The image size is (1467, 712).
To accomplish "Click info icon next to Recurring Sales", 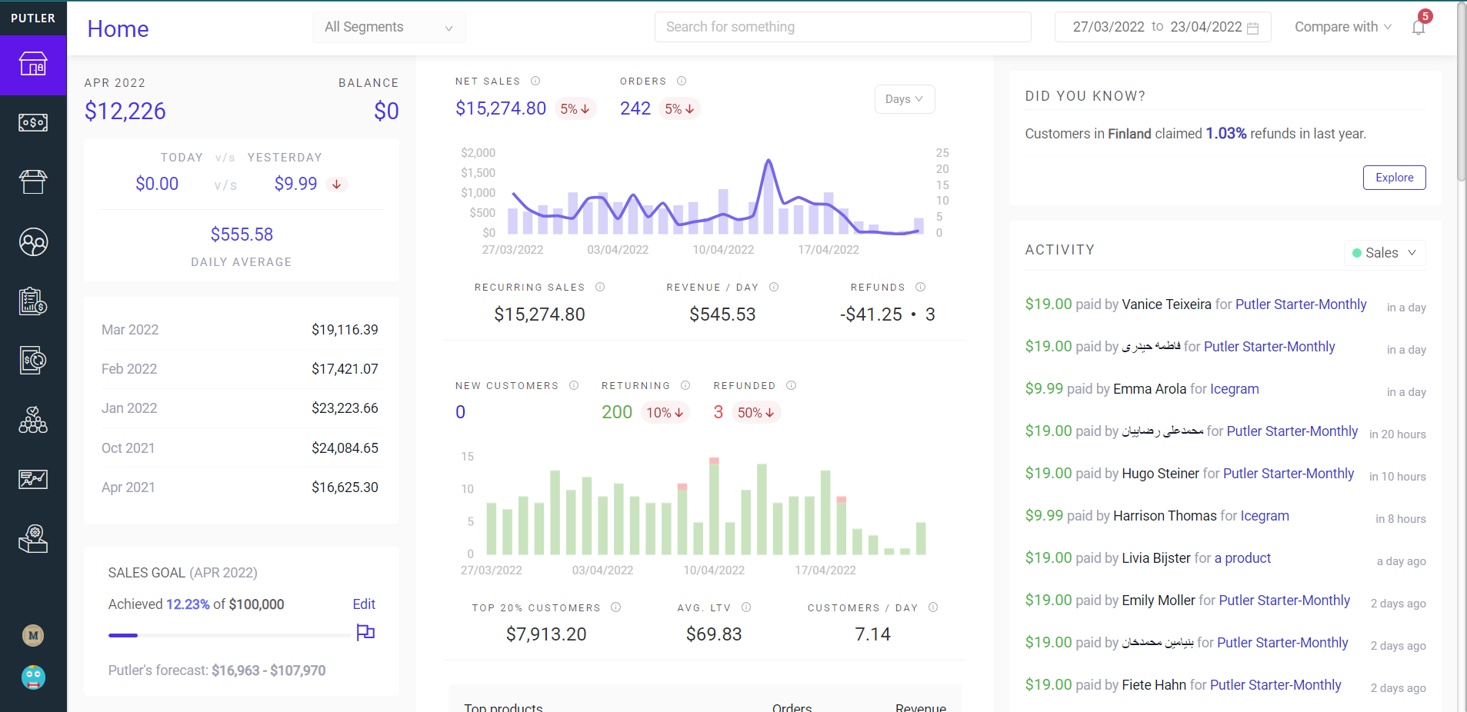I will click(600, 287).
